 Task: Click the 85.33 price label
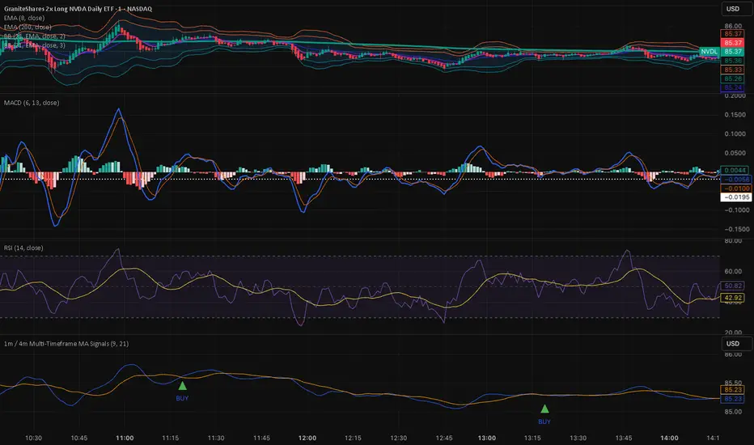pos(733,70)
